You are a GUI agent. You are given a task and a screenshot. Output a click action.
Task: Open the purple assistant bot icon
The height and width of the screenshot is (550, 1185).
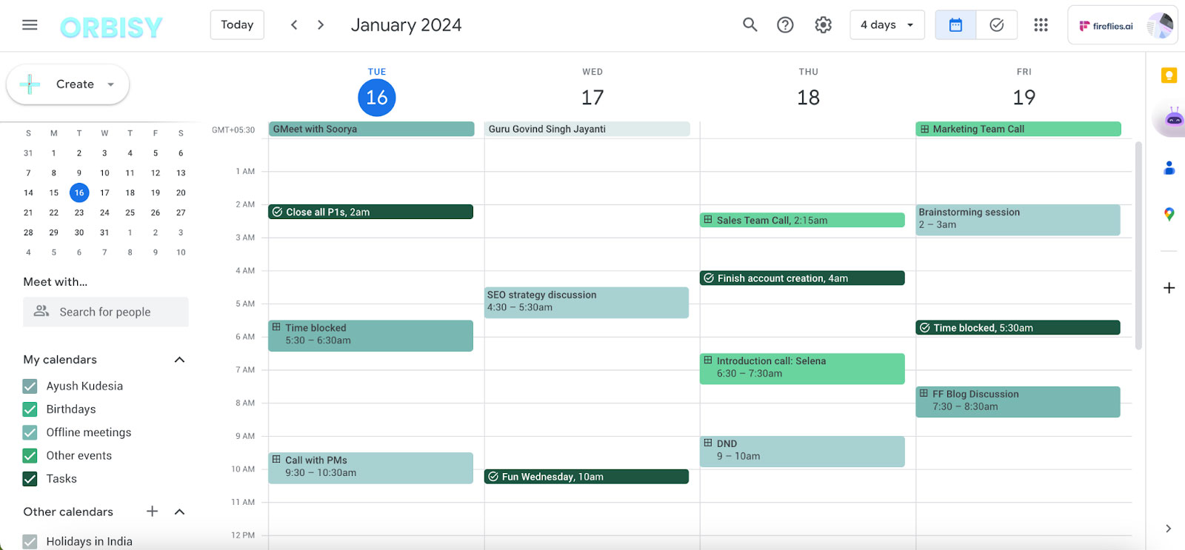[x=1173, y=118]
